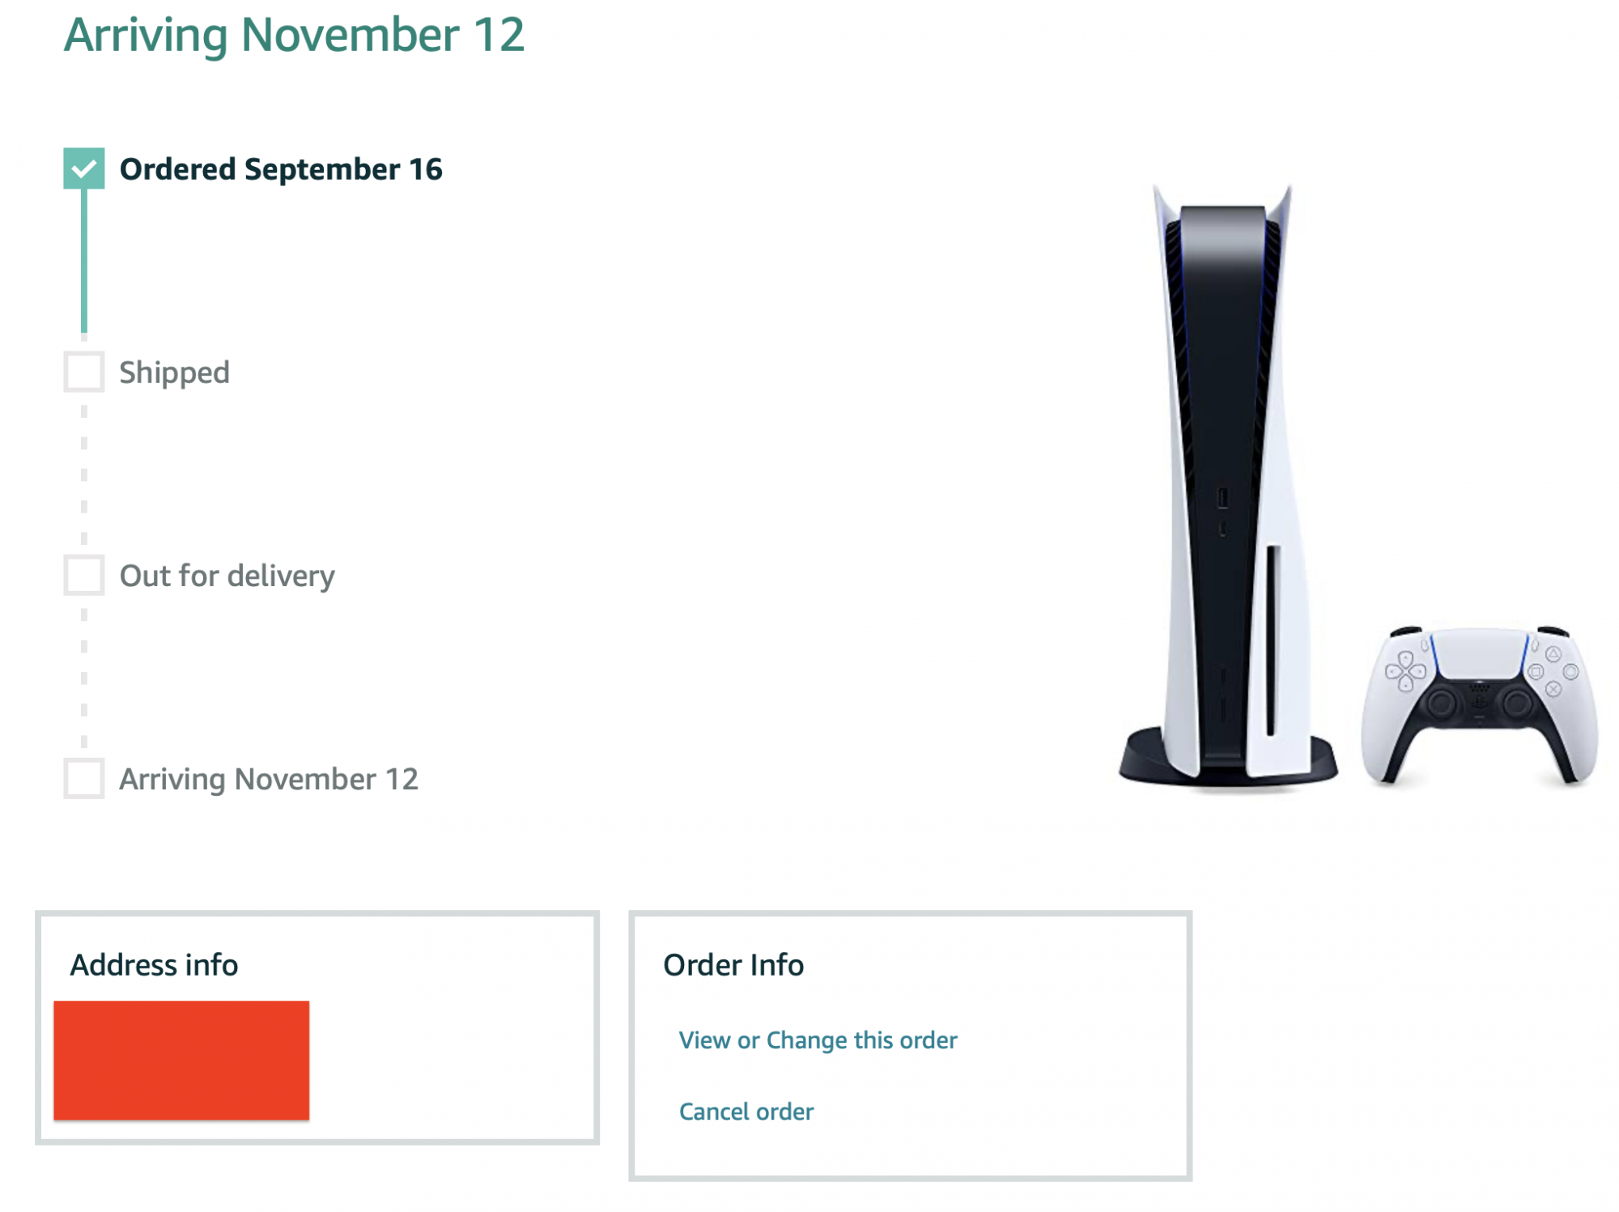Image resolution: width=1619 pixels, height=1212 pixels.
Task: Check the Out for delivery checkbox
Action: [84, 575]
